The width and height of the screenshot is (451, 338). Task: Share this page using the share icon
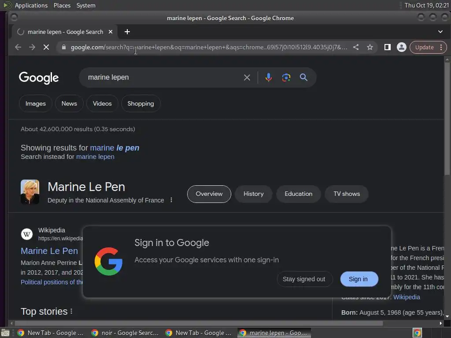[x=356, y=47]
